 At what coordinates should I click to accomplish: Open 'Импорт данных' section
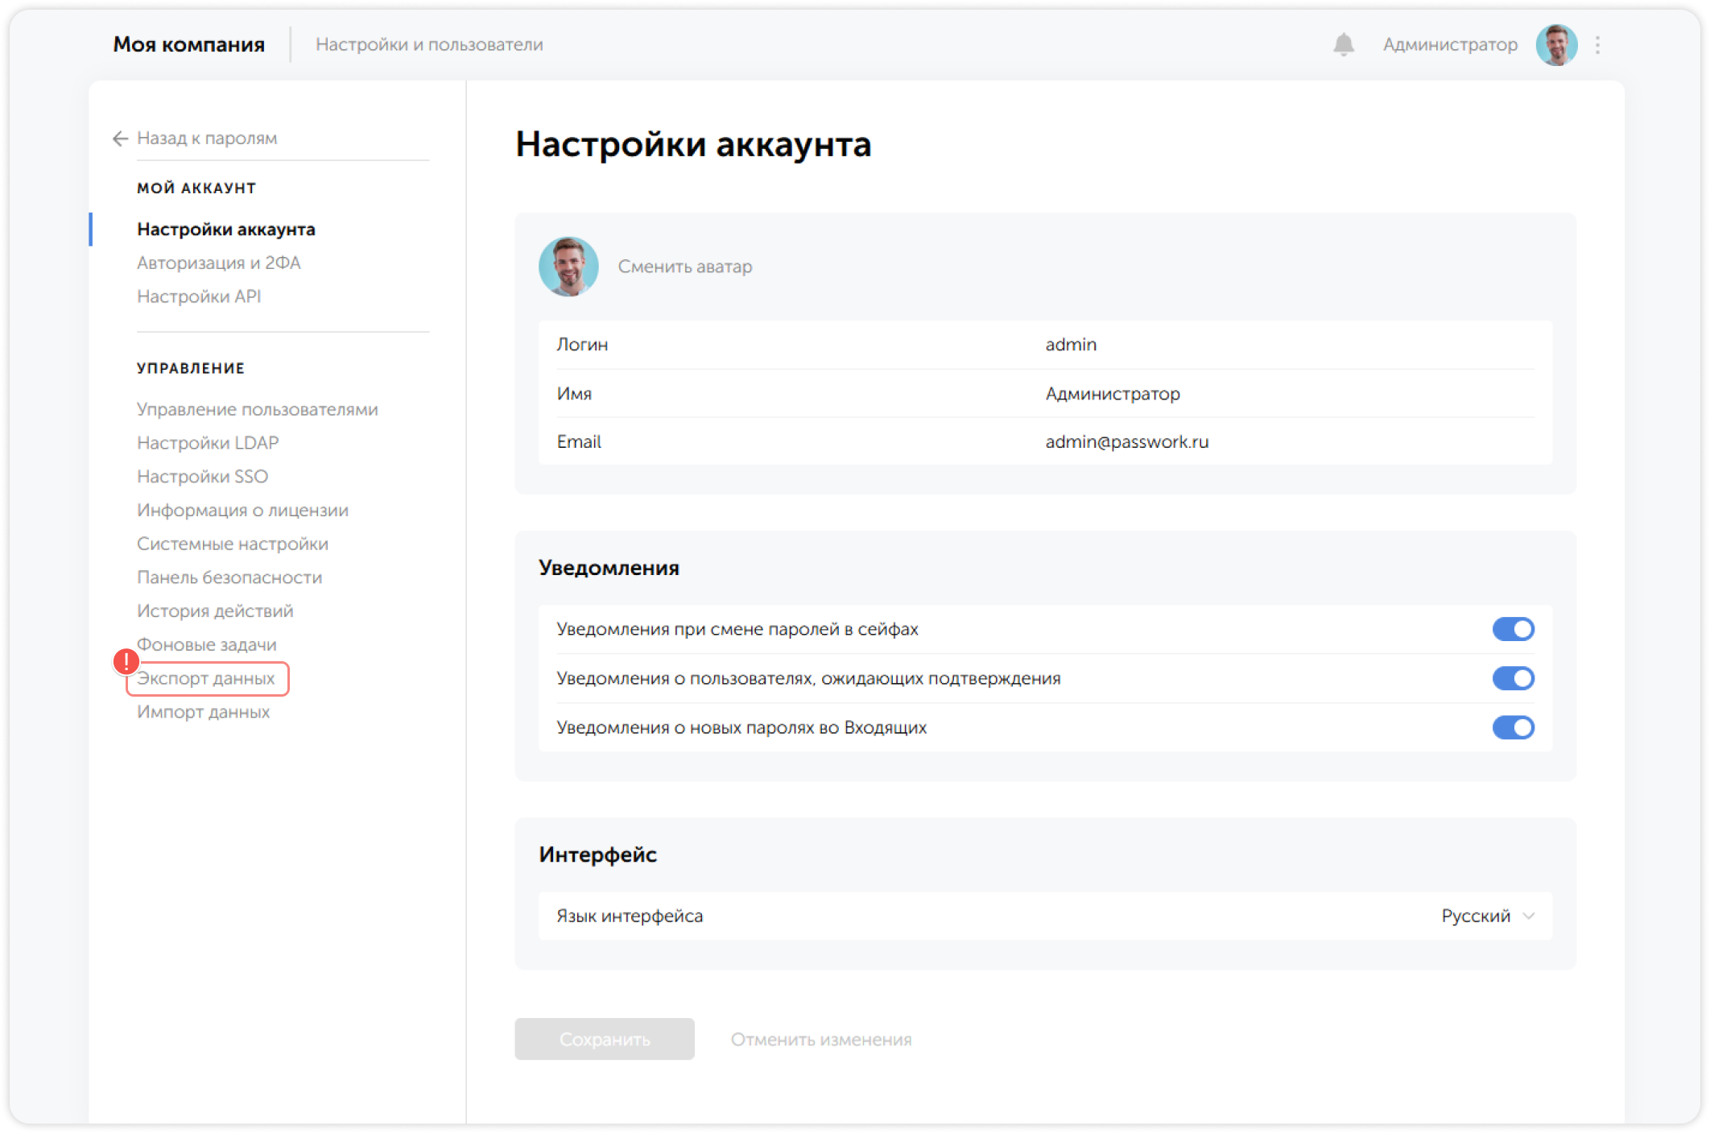pyautogui.click(x=204, y=712)
